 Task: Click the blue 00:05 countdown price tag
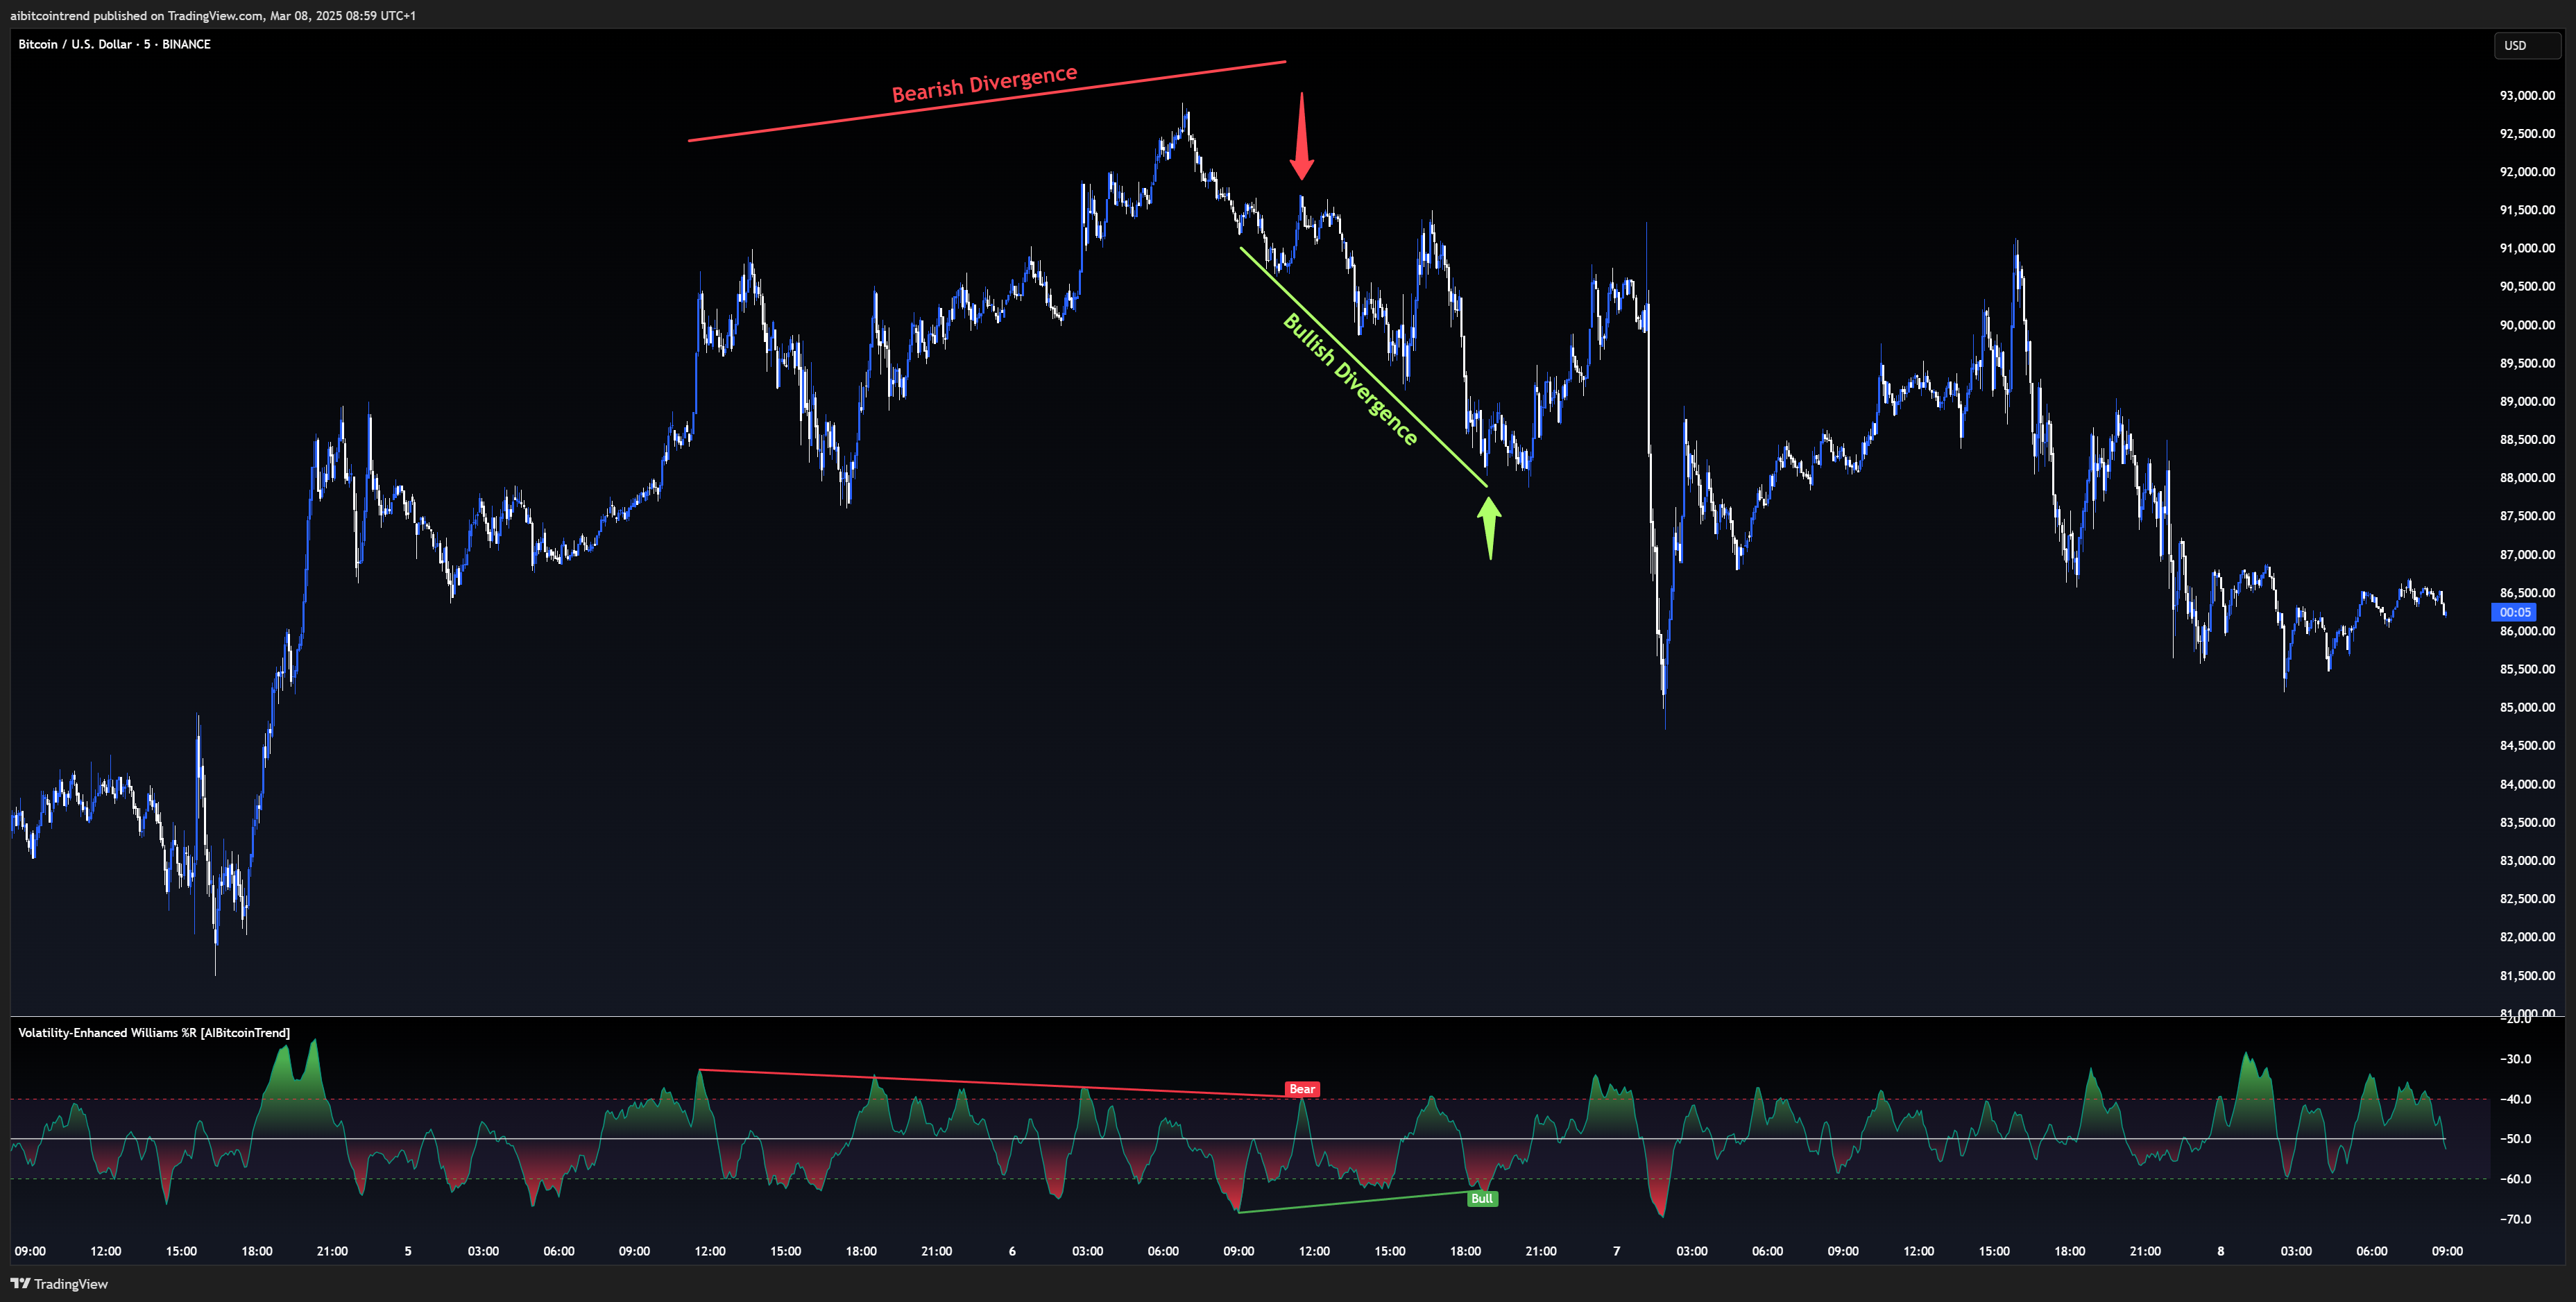click(x=2514, y=612)
